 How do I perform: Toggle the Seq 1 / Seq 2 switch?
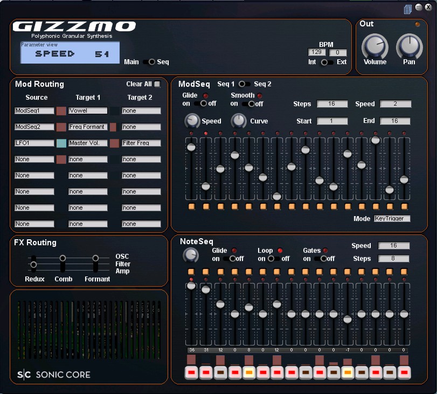tap(245, 84)
